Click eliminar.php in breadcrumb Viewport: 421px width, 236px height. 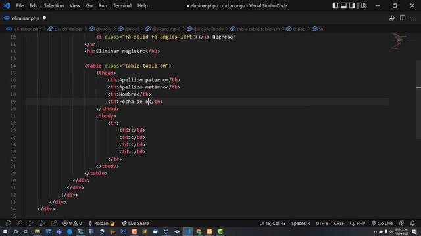coord(28,29)
